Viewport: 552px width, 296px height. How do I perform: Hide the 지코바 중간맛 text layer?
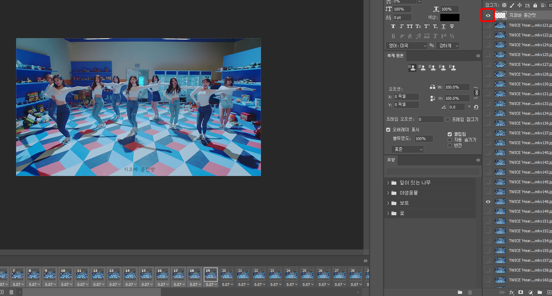tap(488, 15)
